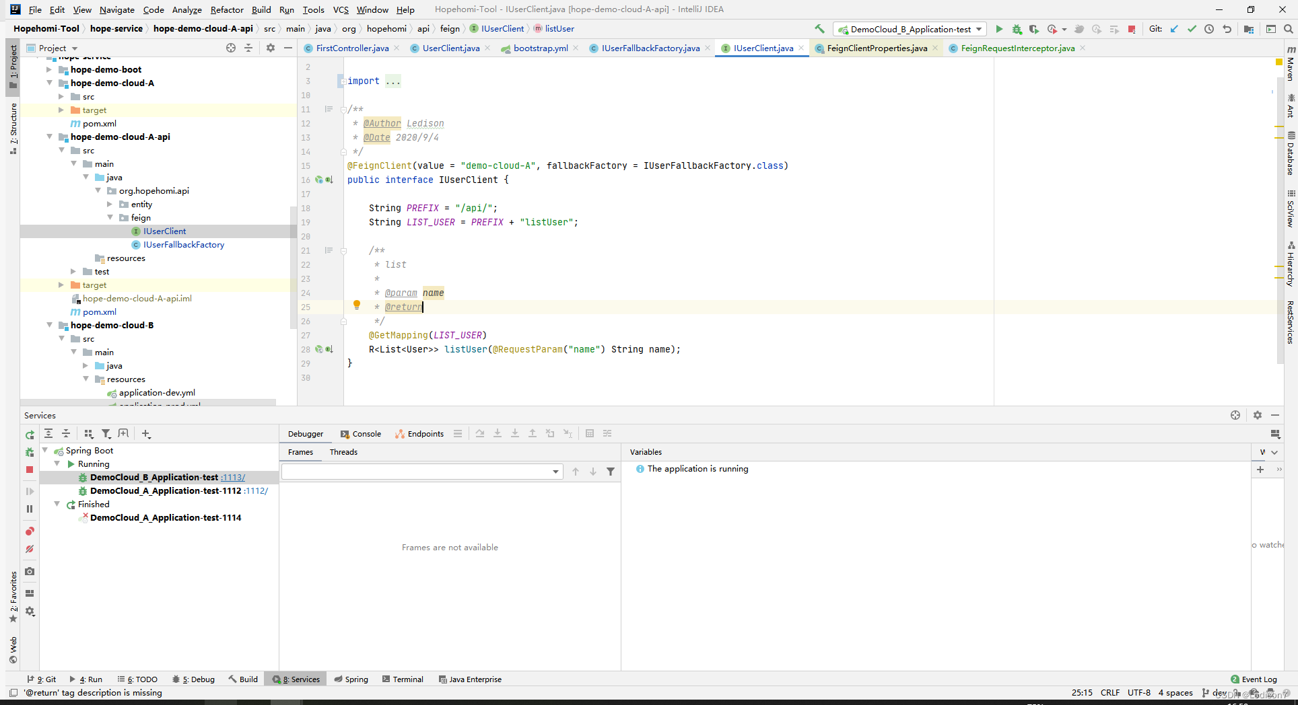Run with Coverage shield icon
The width and height of the screenshot is (1298, 705).
coord(1034,29)
